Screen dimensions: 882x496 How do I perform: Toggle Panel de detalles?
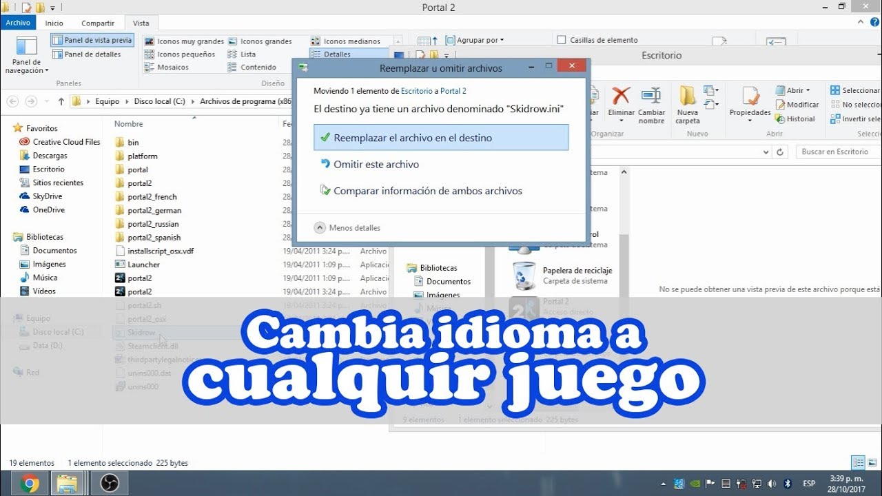(87, 54)
